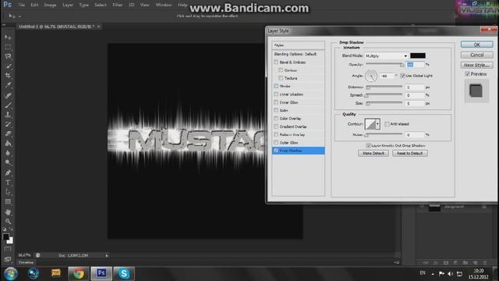Click Cancel in Layer Style dialog

point(476,55)
